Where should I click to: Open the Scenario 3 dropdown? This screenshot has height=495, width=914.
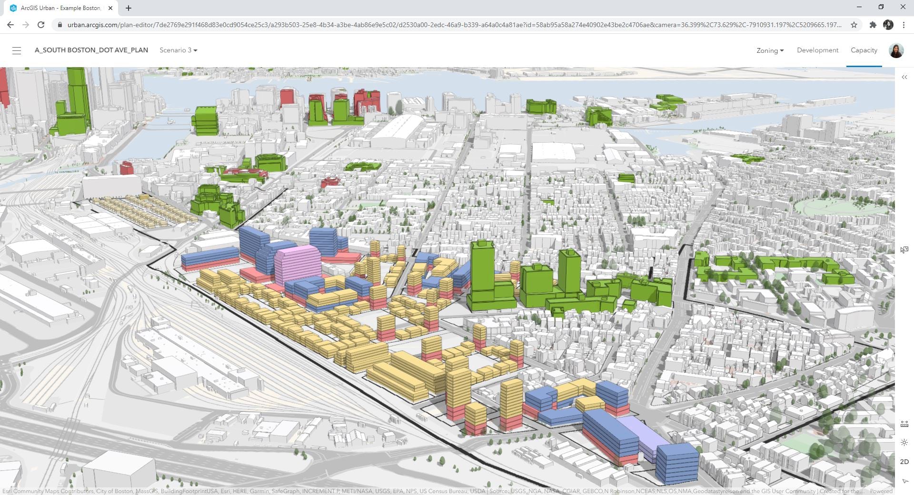point(179,50)
